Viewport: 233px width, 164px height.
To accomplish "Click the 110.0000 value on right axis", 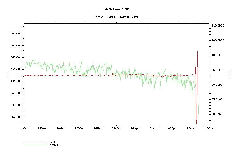I will [x=218, y=26].
